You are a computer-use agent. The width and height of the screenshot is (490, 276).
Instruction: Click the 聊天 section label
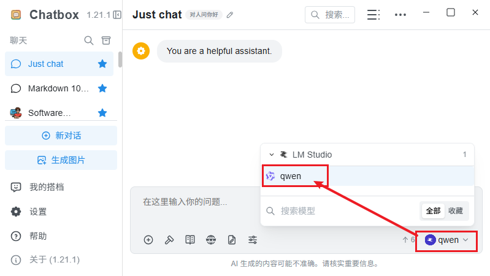18,40
